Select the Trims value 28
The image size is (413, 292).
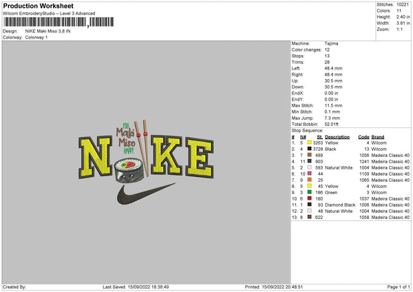(x=327, y=62)
